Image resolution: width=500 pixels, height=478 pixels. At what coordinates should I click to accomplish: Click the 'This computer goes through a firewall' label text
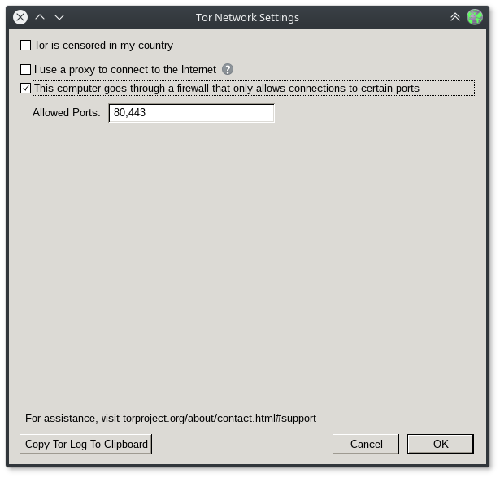[226, 89]
